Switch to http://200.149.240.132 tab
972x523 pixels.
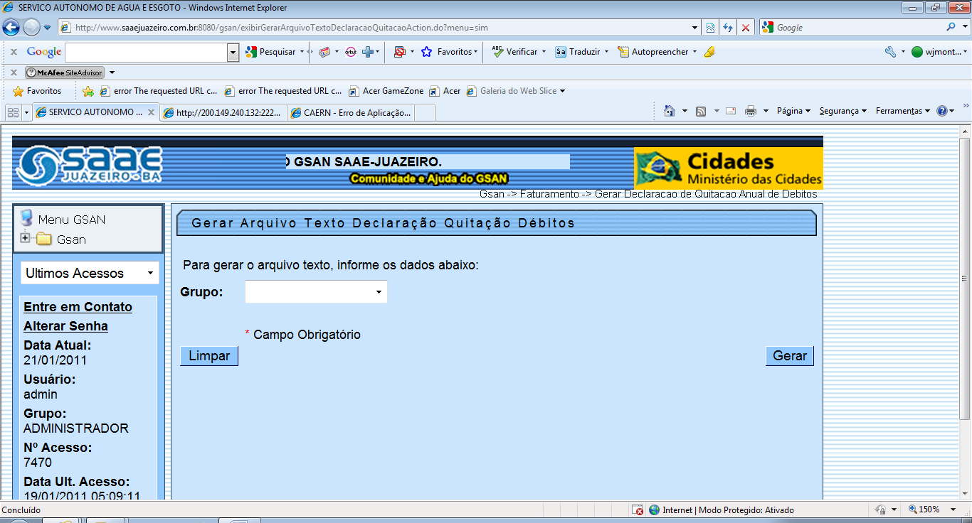[x=223, y=112]
